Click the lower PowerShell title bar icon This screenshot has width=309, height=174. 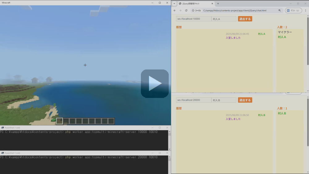[x=2, y=153]
